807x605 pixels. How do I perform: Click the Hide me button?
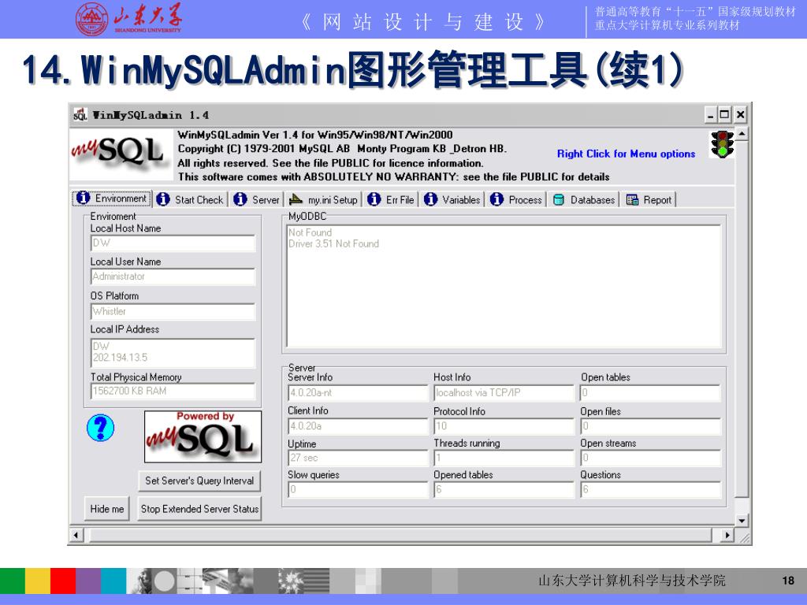pos(106,509)
